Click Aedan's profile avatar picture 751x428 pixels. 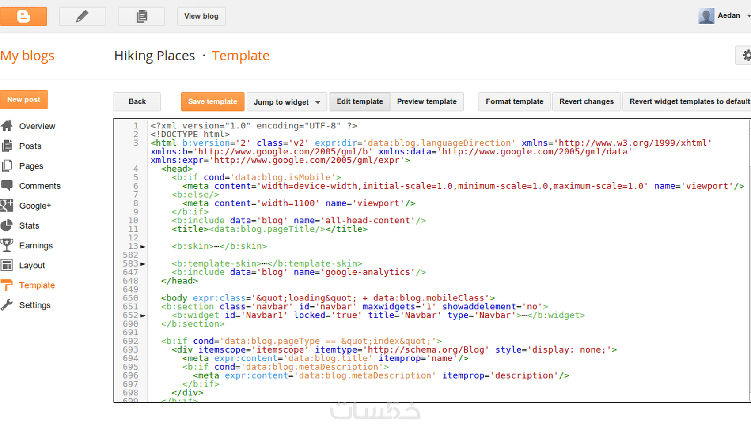(706, 16)
